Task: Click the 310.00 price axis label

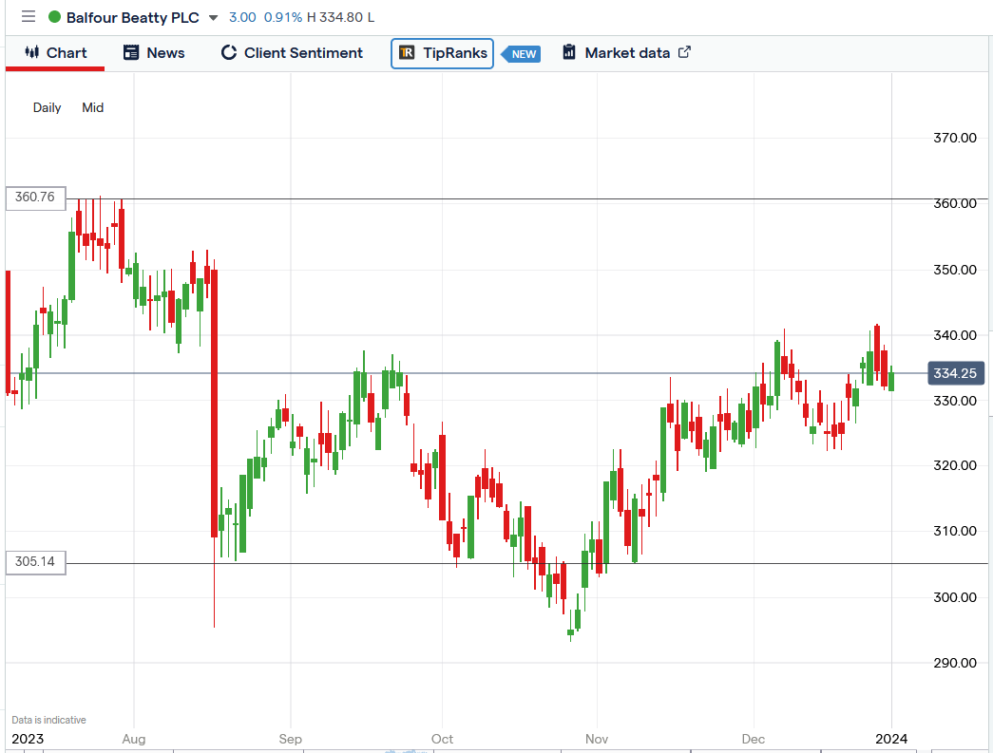Action: pos(955,531)
